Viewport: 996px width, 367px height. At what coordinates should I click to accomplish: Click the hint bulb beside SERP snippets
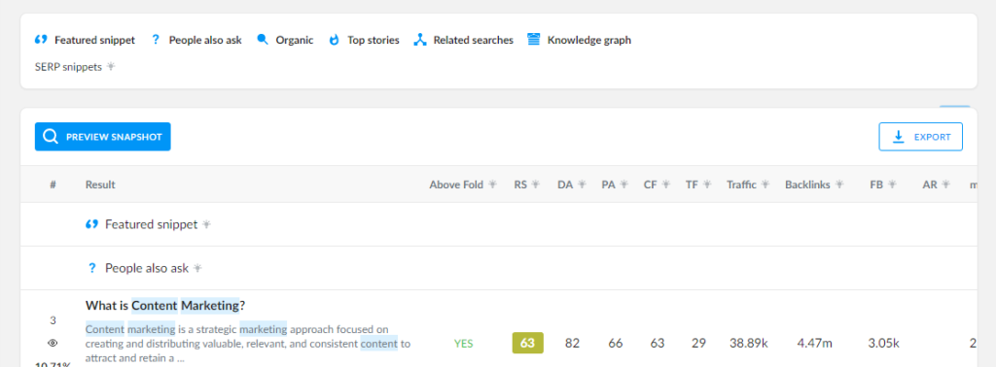coord(111,67)
